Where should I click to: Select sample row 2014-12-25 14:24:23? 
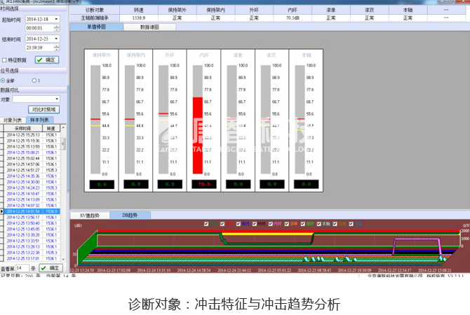(x=32, y=188)
